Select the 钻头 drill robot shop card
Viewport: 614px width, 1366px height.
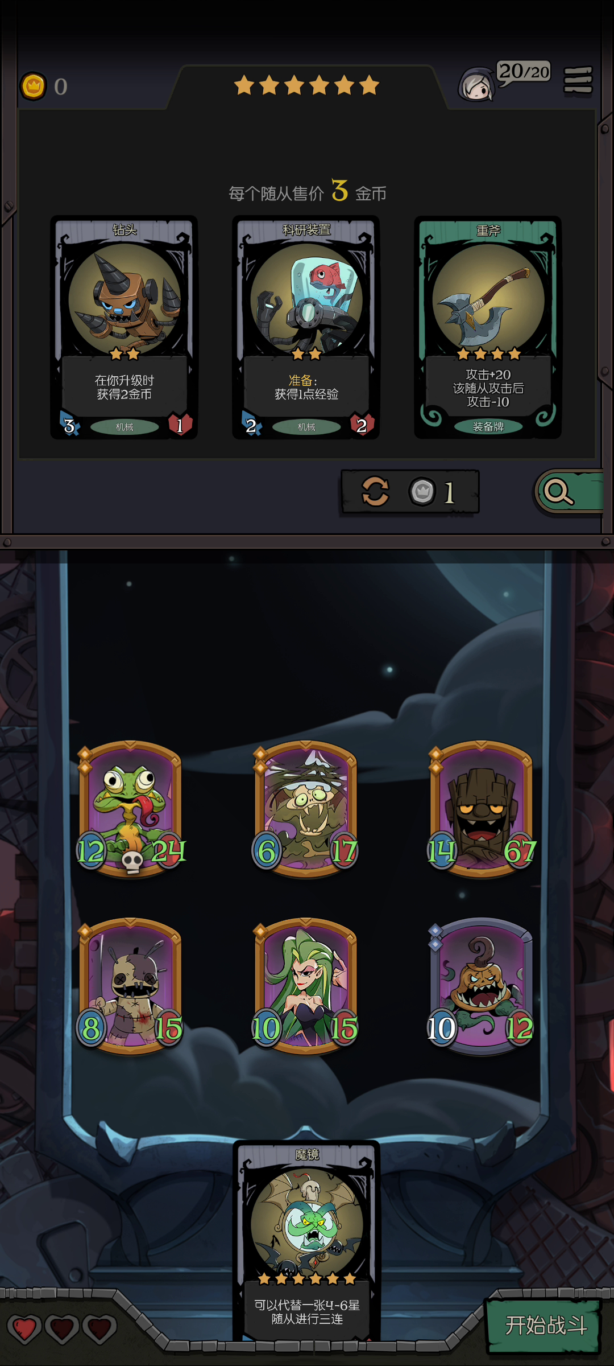click(125, 327)
